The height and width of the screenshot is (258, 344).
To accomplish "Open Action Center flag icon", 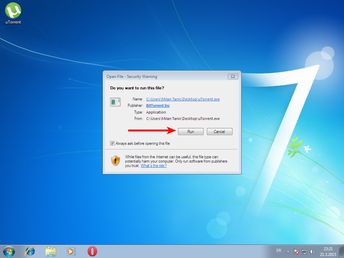I will [x=296, y=252].
